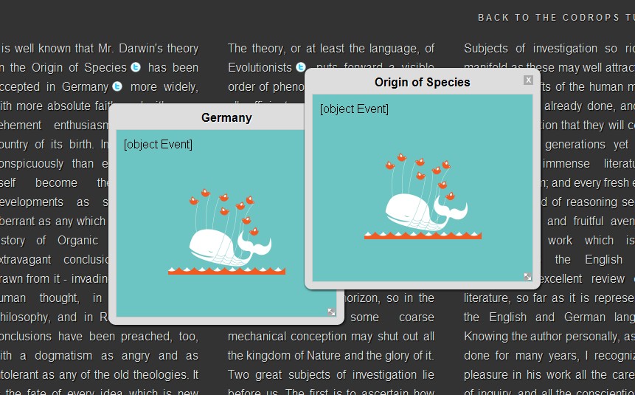Open the 'Back to the Codrops' link

(556, 18)
